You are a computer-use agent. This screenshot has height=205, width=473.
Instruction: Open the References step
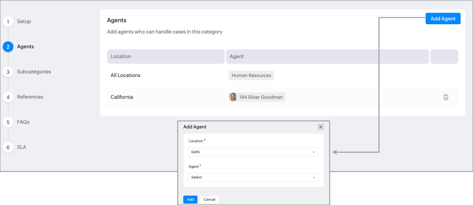coord(30,97)
